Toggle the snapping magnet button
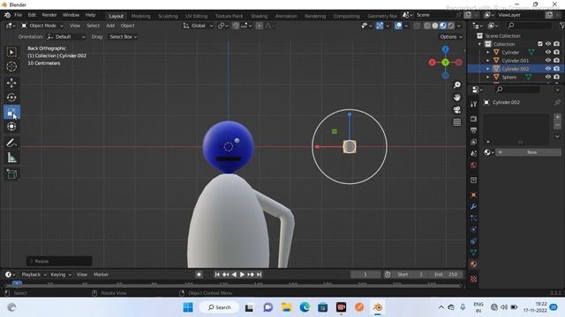 (236, 26)
